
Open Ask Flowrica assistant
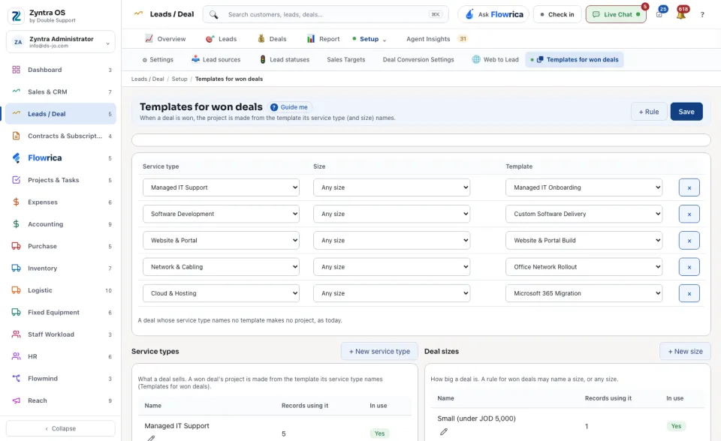pyautogui.click(x=493, y=15)
